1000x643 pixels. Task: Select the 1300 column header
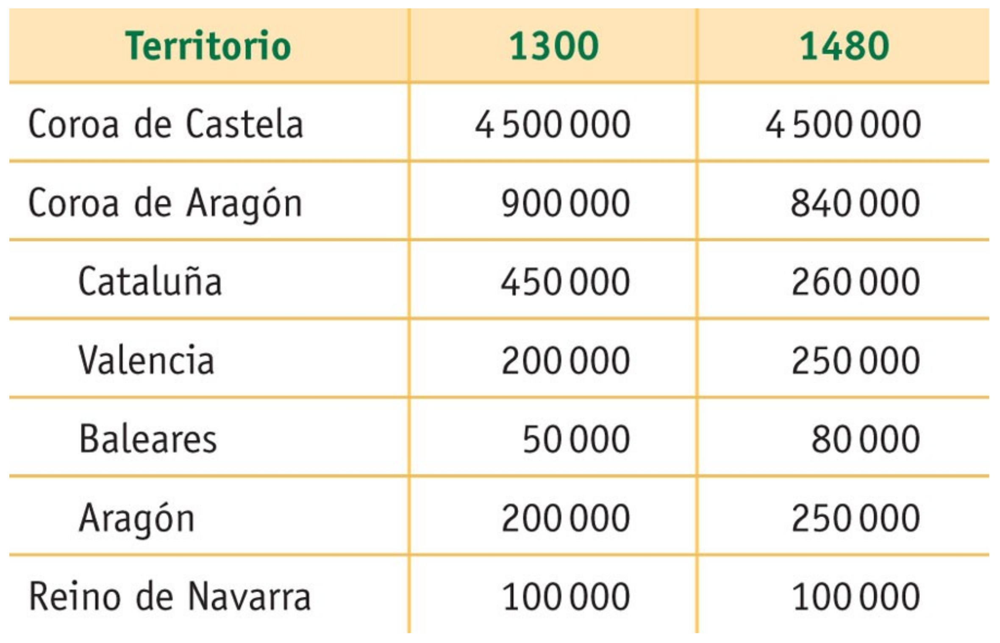coord(553,46)
